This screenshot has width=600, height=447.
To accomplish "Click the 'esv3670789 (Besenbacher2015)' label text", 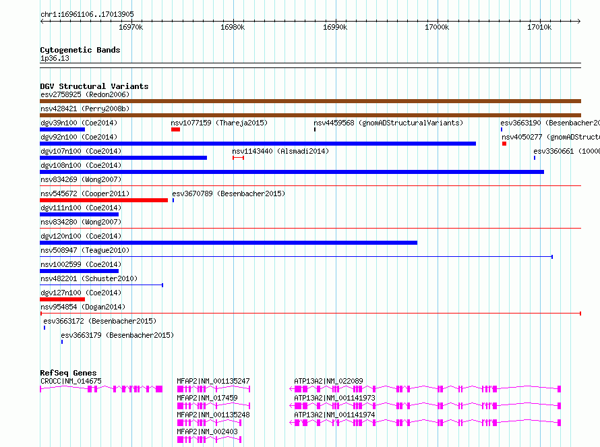I will pyautogui.click(x=229, y=193).
